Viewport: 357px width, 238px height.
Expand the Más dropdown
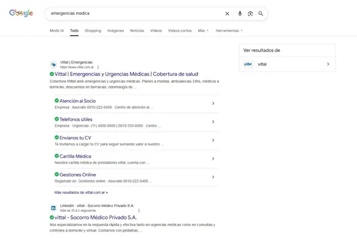tap(203, 30)
